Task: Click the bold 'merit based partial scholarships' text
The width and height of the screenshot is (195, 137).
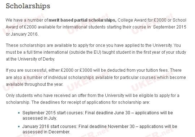Action: (x=82, y=20)
